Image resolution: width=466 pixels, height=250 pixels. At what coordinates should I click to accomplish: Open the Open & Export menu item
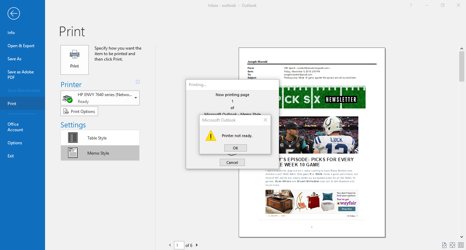point(21,46)
